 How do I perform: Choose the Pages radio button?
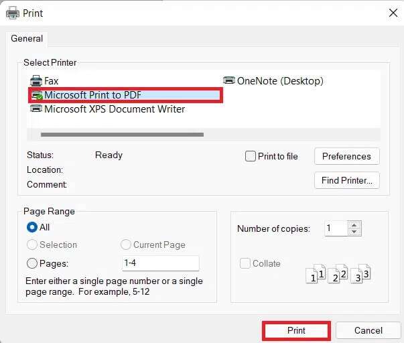tap(32, 263)
